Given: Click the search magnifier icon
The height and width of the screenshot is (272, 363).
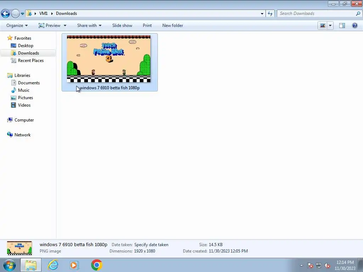Looking at the screenshot, I should [x=358, y=13].
